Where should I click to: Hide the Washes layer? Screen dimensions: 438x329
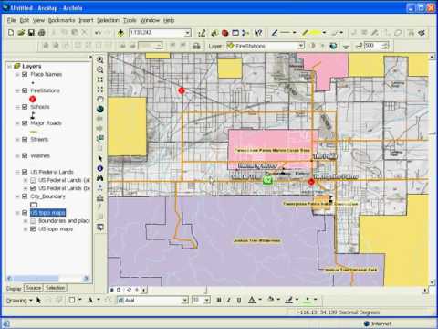[x=25, y=155]
